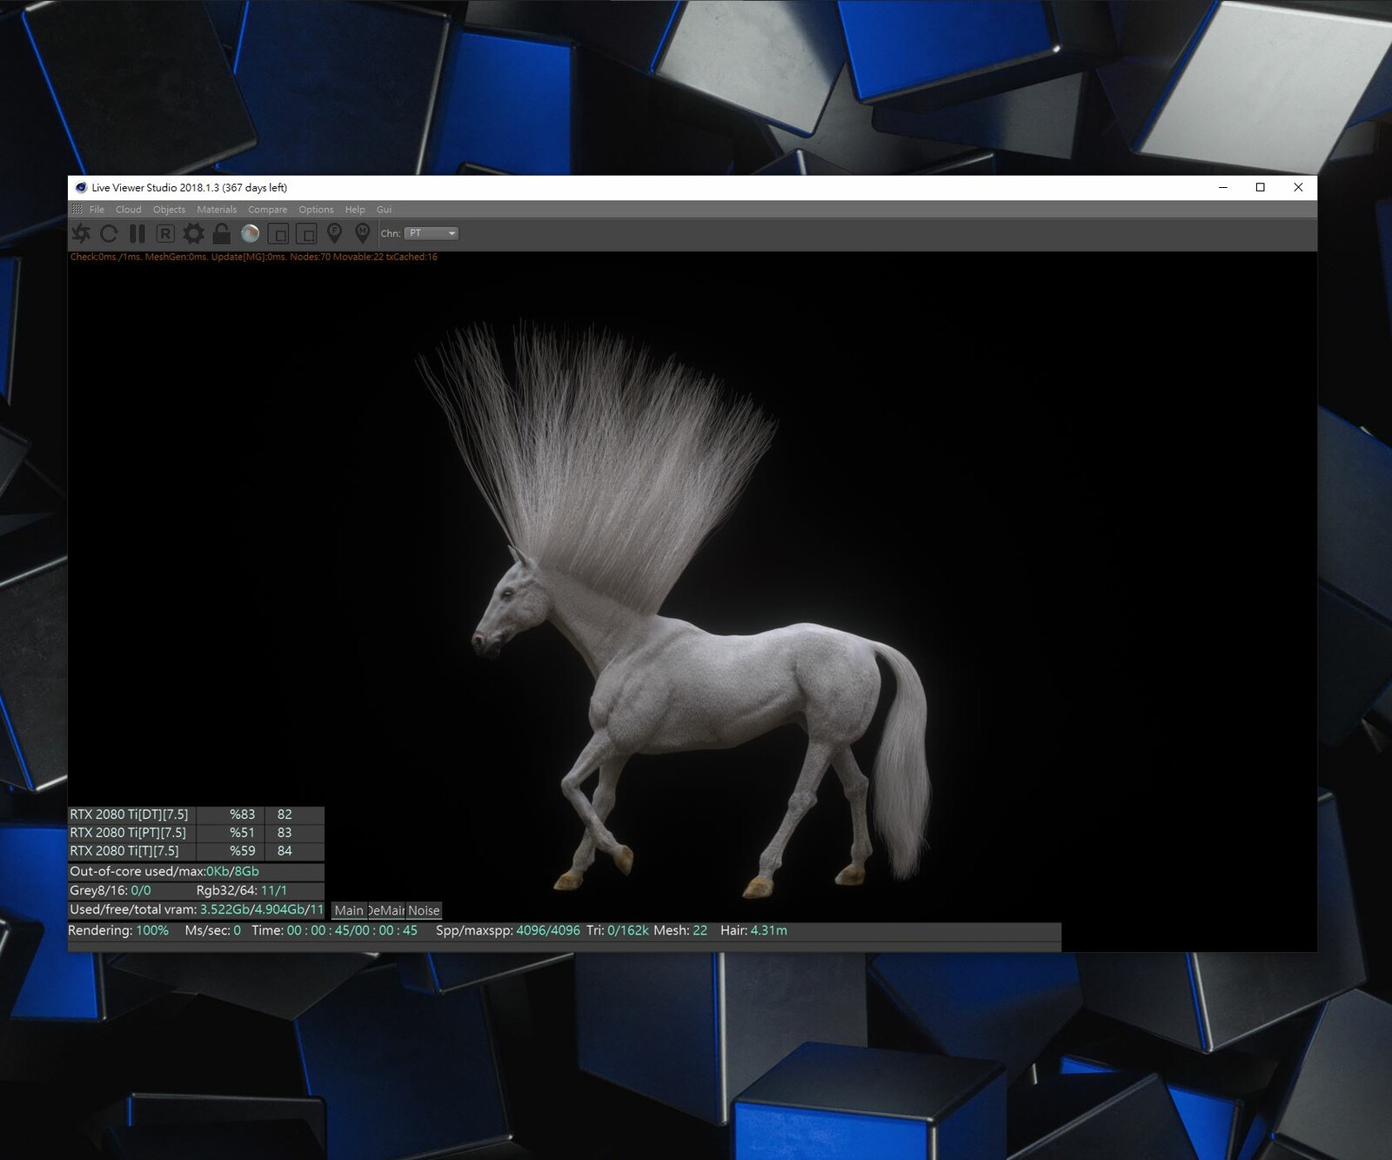
Task: Open the Help menu
Action: [x=355, y=210]
